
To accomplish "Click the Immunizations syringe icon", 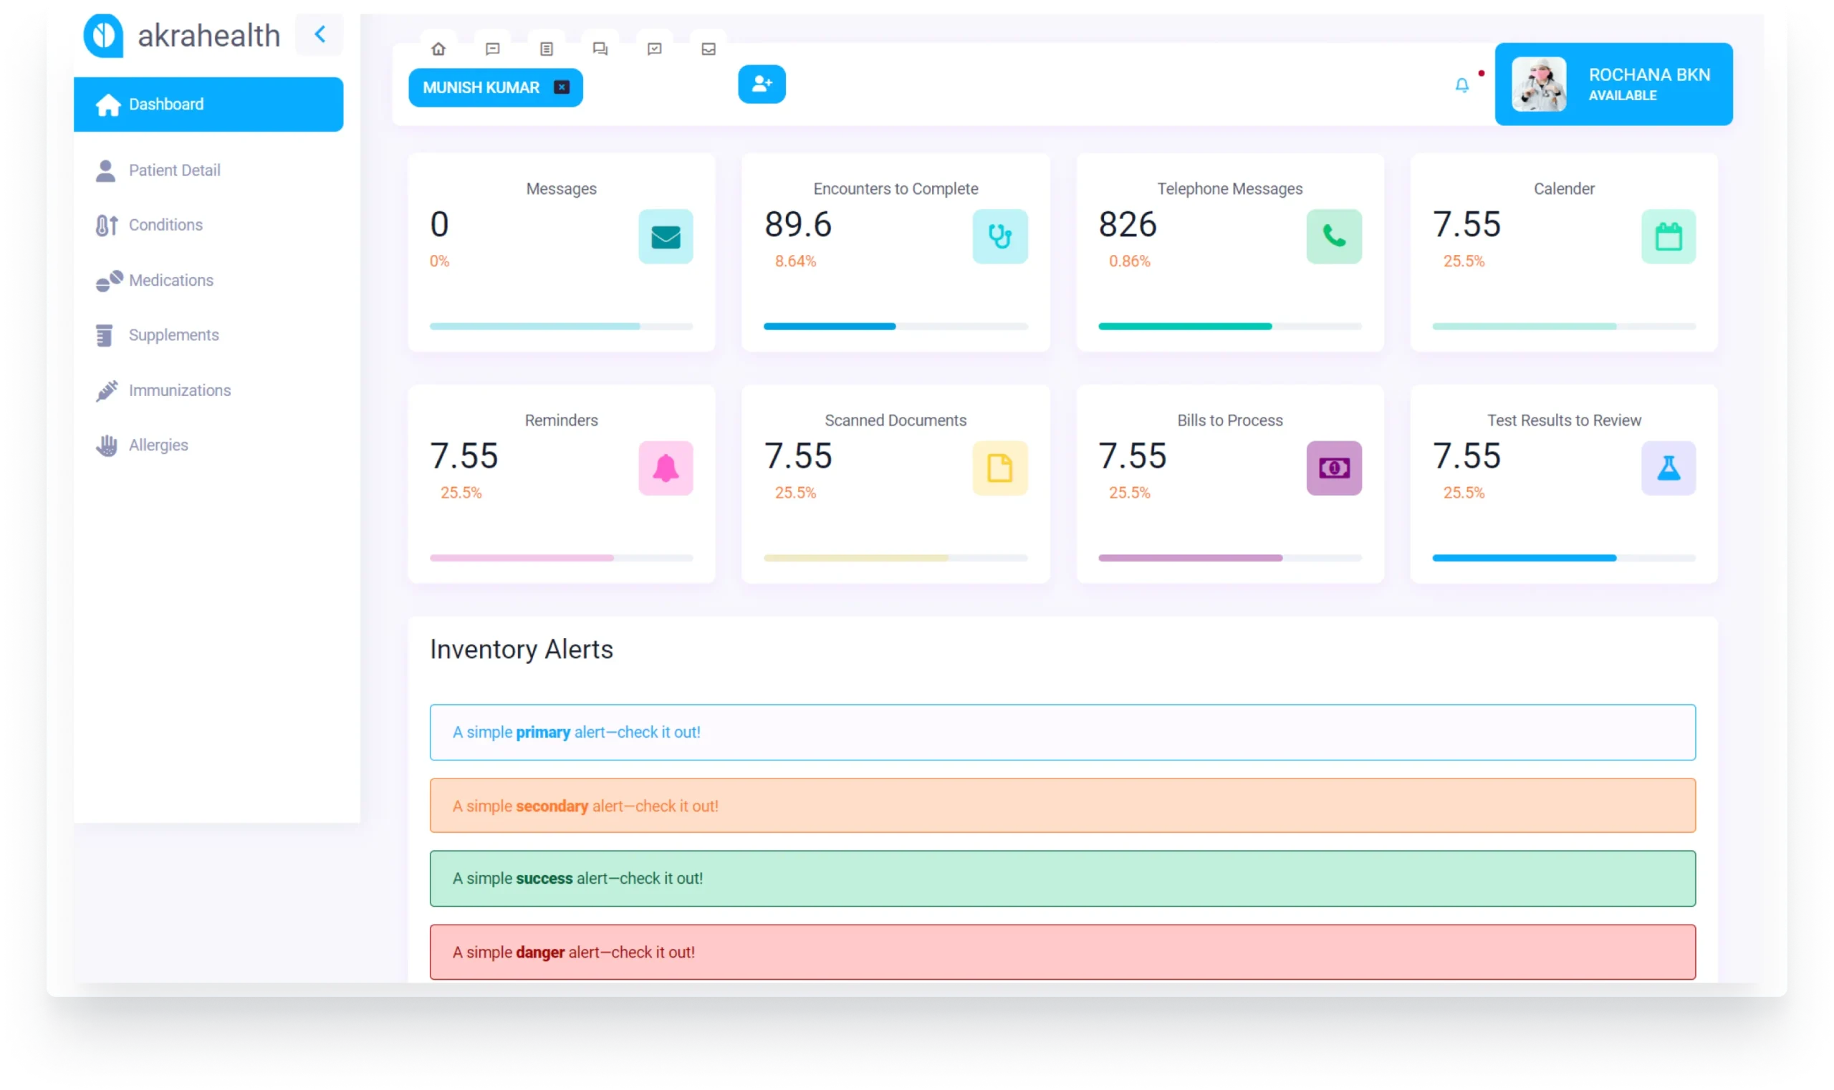I will 107,391.
